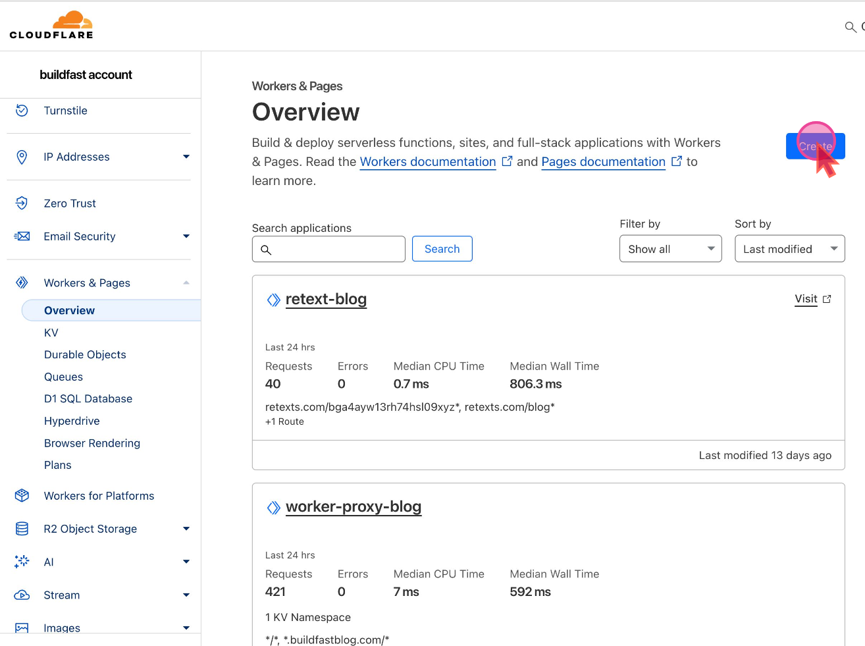Click the IP Addresses pin icon
Viewport: 865px width, 646px height.
[x=22, y=157]
